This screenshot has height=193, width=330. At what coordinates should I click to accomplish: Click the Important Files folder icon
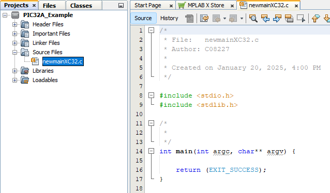pyautogui.click(x=25, y=34)
